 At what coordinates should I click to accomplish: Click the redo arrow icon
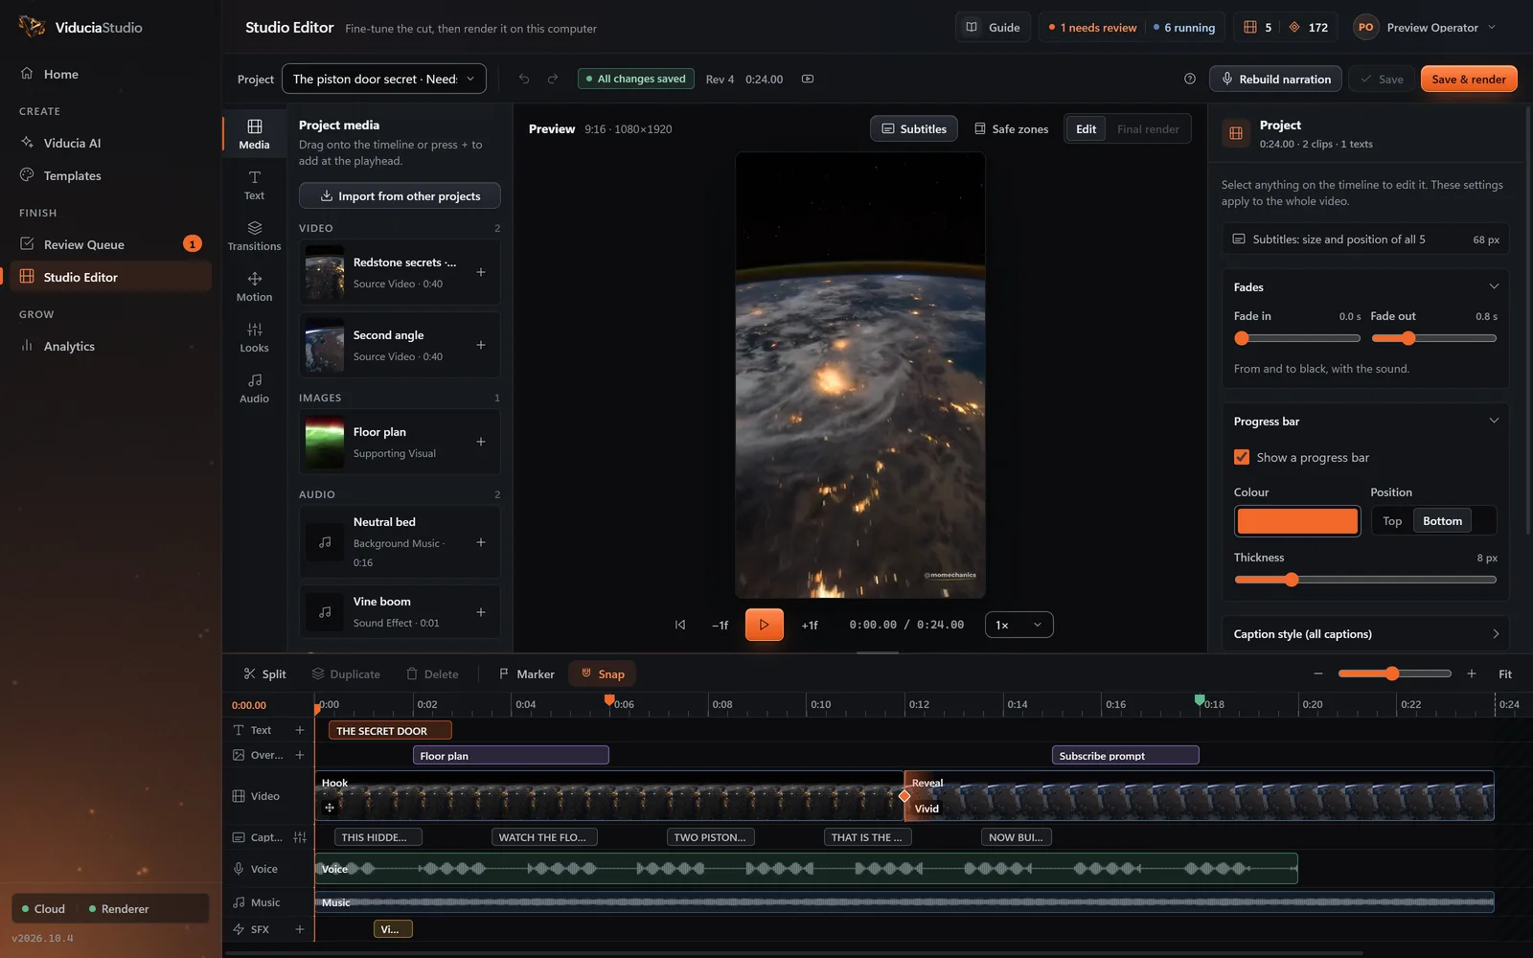pos(553,79)
